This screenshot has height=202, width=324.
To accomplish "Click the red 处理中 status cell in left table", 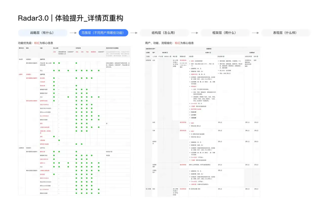I will [x=21, y=74].
